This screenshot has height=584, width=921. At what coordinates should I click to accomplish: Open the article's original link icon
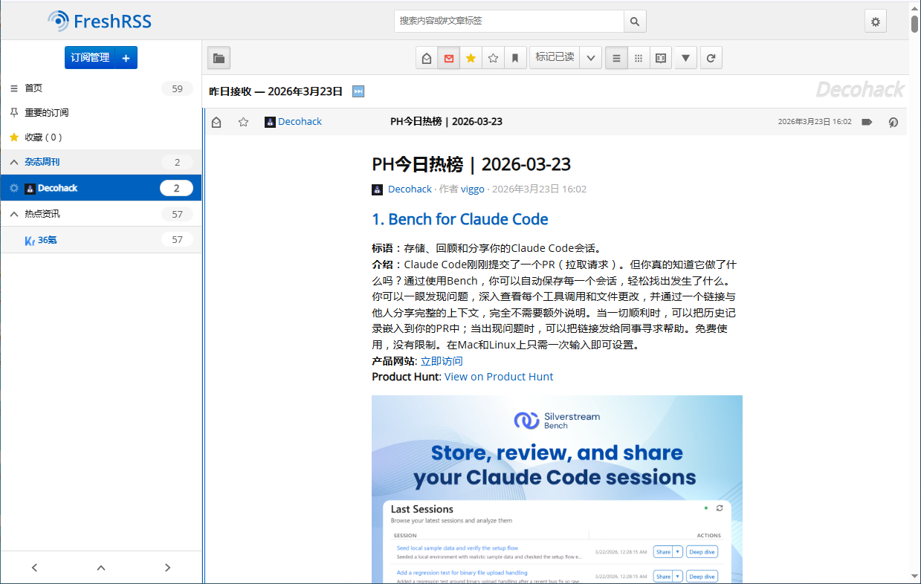pyautogui.click(x=893, y=122)
